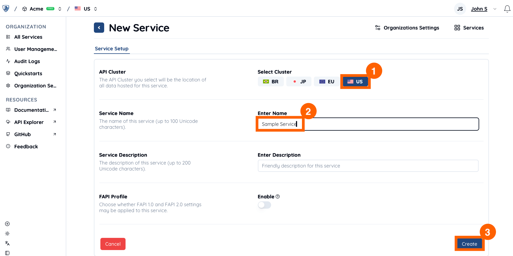The height and width of the screenshot is (256, 513).
Task: Click the Authlete shield logo
Action: coord(6,9)
